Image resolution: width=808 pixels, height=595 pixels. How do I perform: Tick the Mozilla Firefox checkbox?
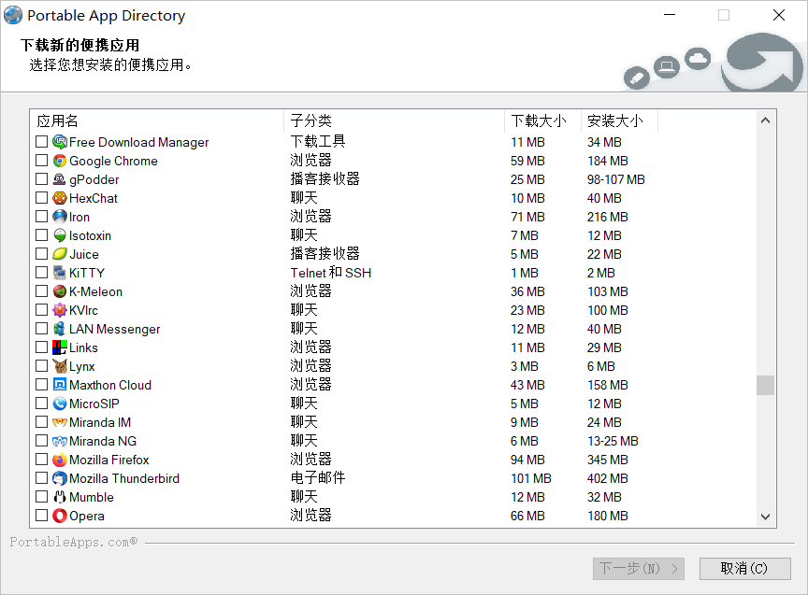point(42,460)
